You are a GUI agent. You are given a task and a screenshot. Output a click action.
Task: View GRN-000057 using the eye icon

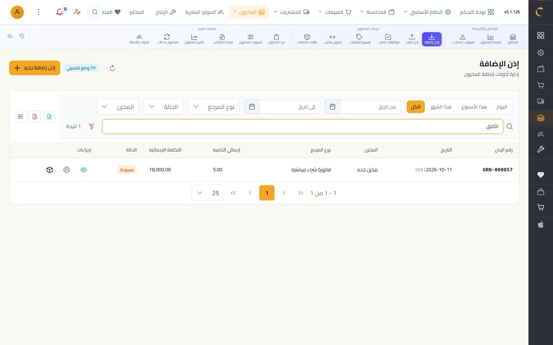click(x=83, y=170)
